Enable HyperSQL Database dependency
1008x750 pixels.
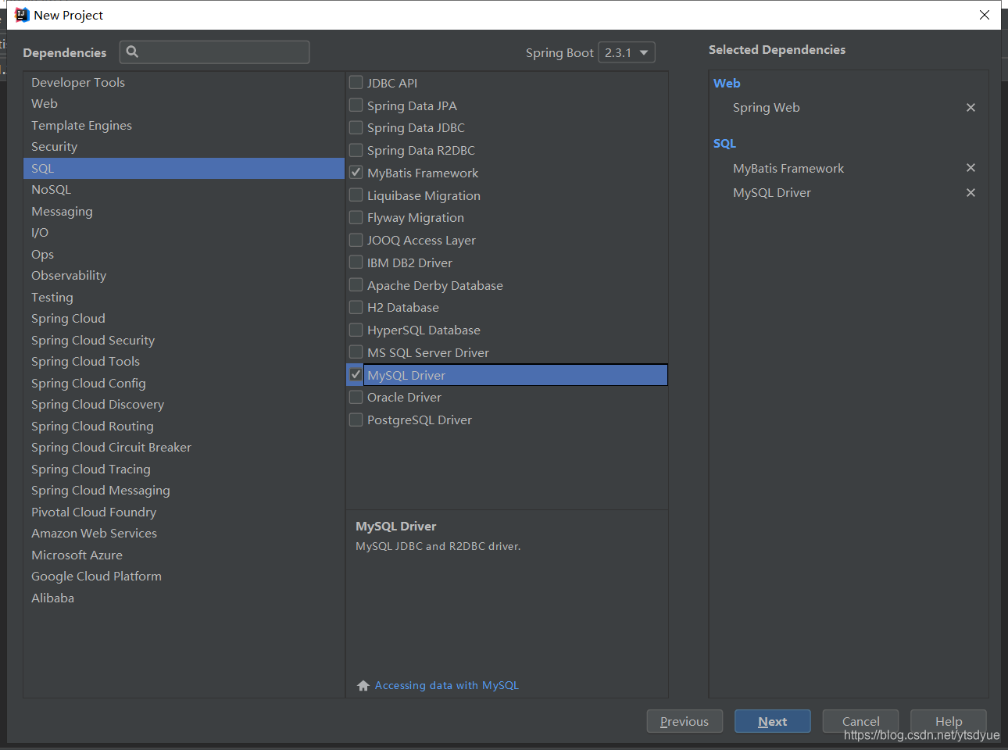(x=356, y=330)
